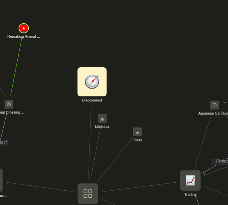
Task: Select the Animal Crossing note icon
Action: click(9, 104)
